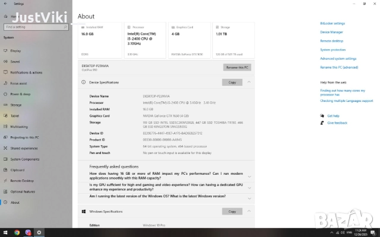Open the Display settings in sidebar
Viewport: 380px width, 237px height.
click(15, 50)
